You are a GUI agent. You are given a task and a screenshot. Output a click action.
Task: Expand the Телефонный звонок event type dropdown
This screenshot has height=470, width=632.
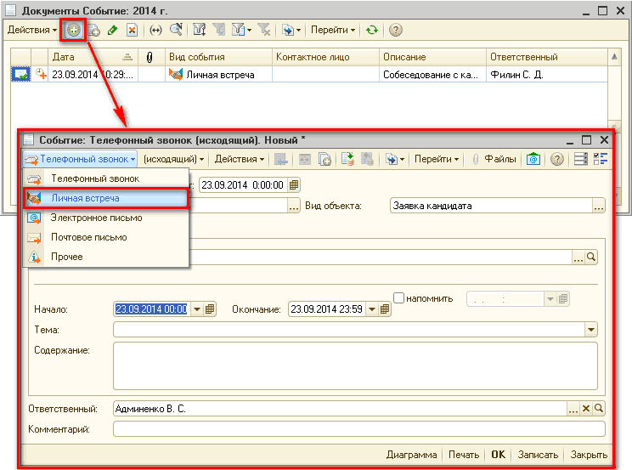pos(80,159)
